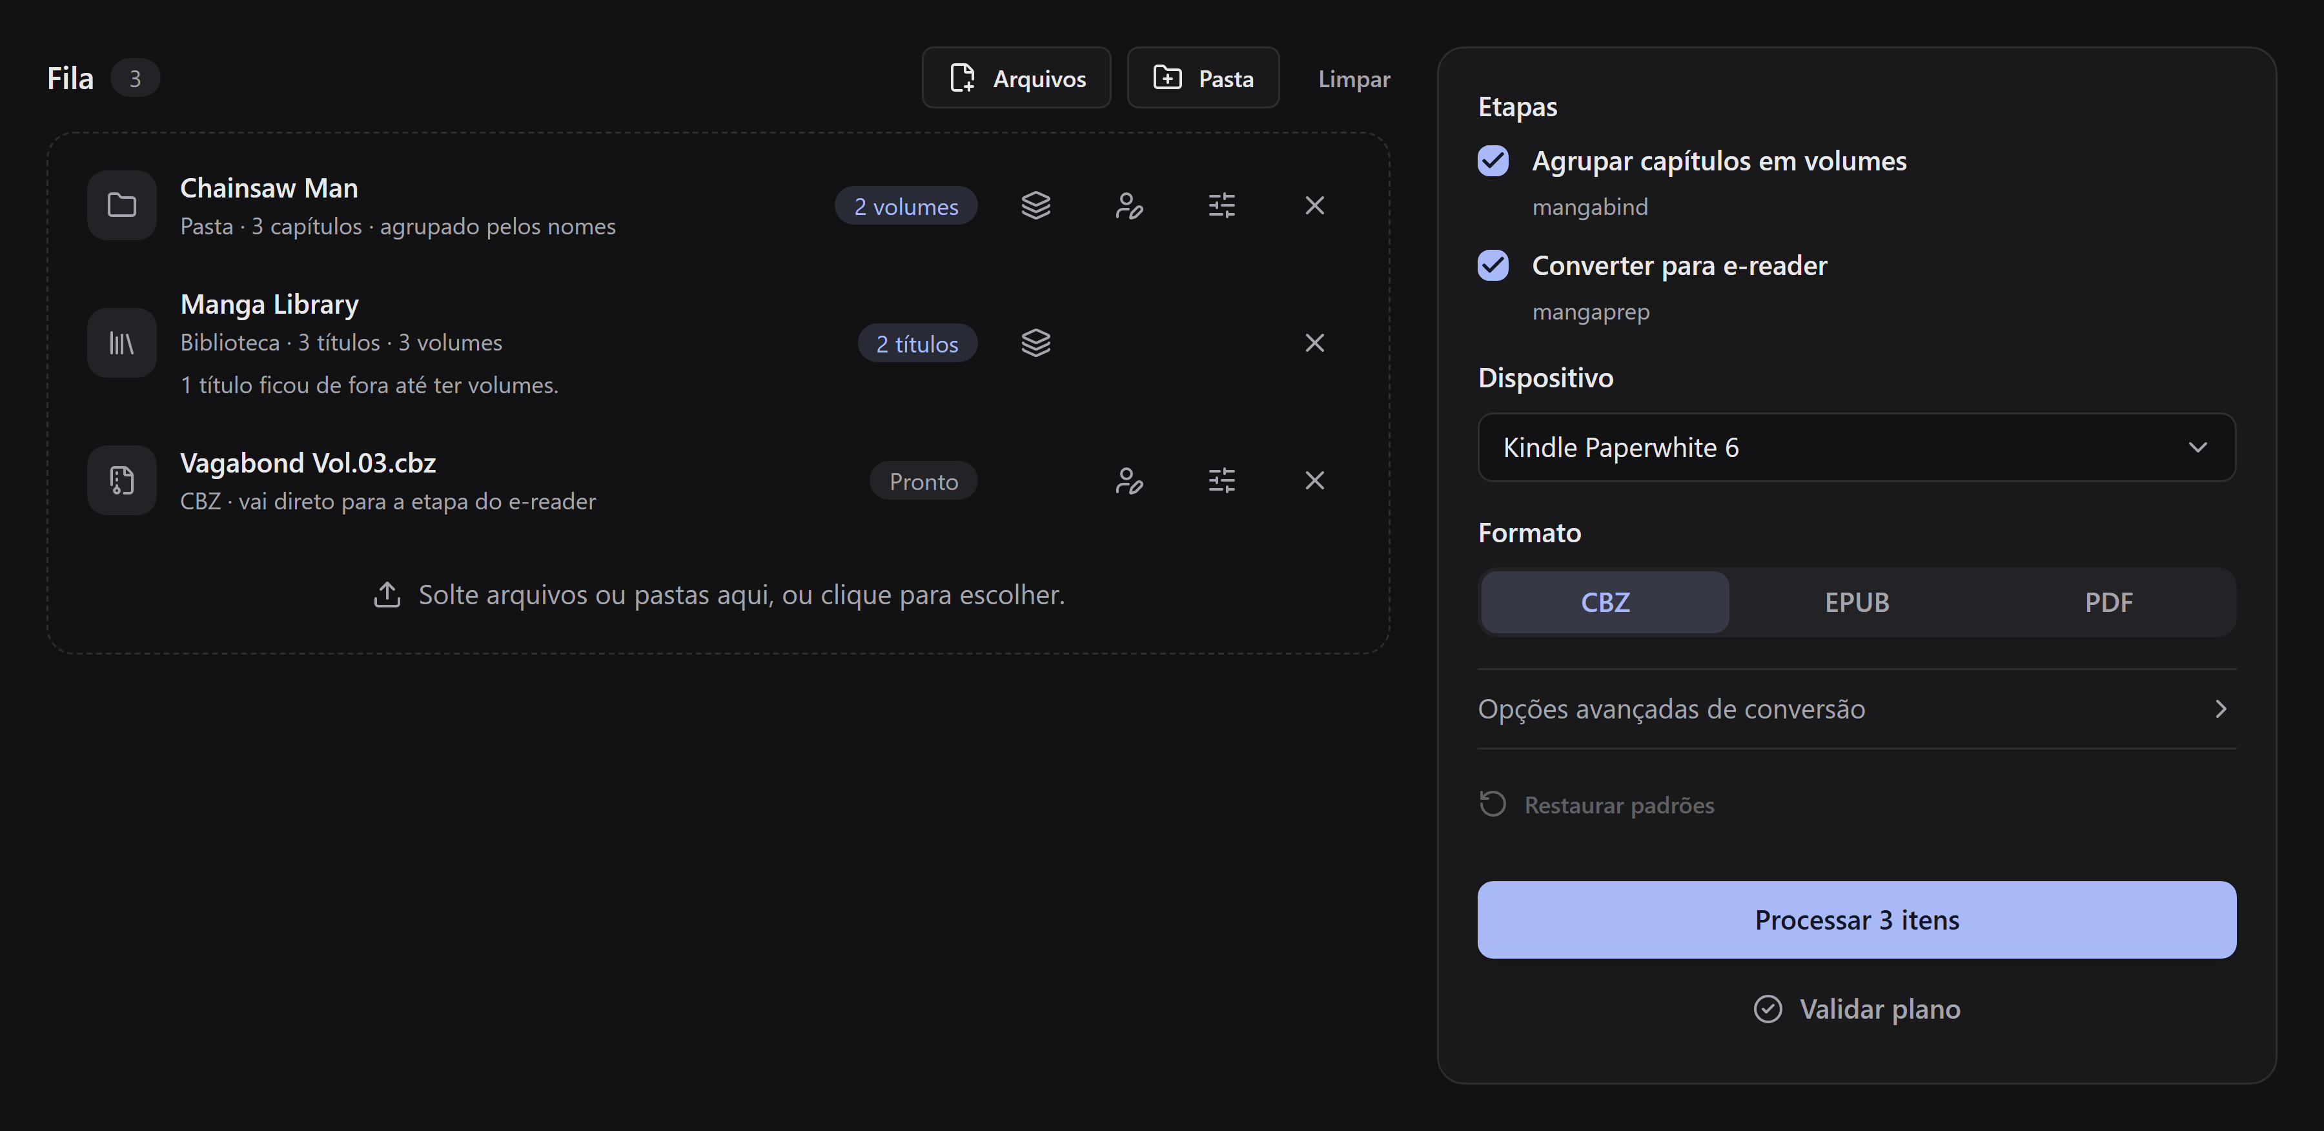Select the PDF format tab
This screenshot has height=1131, width=2324.
2108,602
